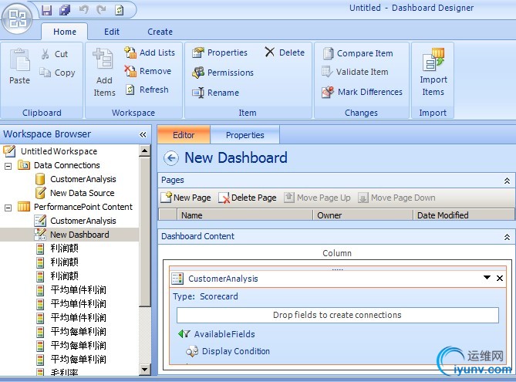
Task: Collapse the Dashboard Content section
Action: (x=507, y=237)
